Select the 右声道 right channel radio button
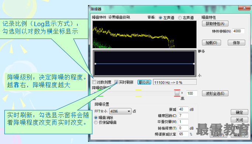The image size is (252, 144). click(x=180, y=18)
